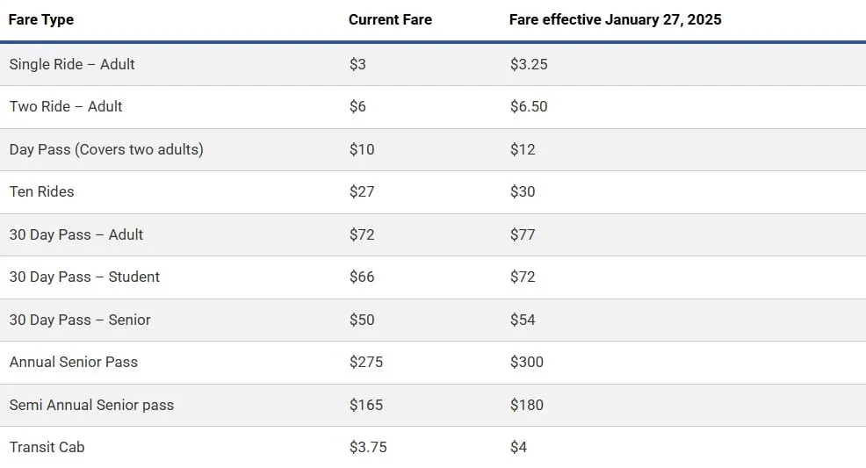The height and width of the screenshot is (468, 866).
Task: Click the $3.75 current Transit Cab fare
Action: (368, 447)
